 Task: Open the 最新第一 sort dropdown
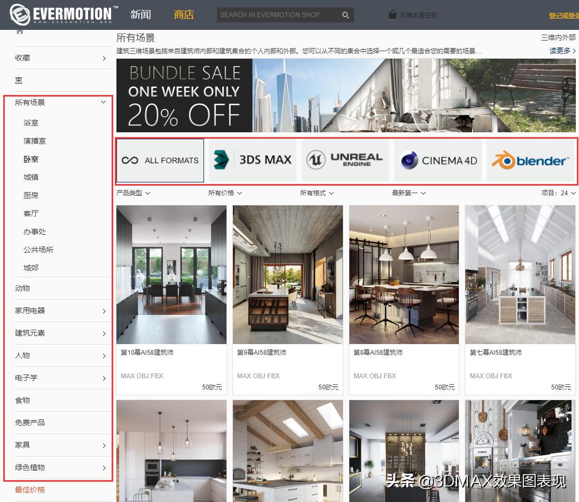[x=409, y=193]
